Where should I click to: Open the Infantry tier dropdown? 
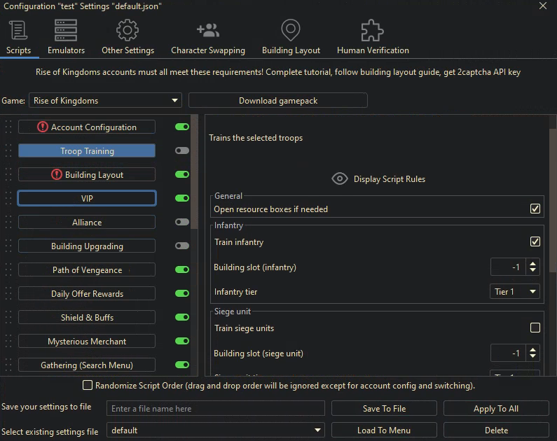[515, 292]
